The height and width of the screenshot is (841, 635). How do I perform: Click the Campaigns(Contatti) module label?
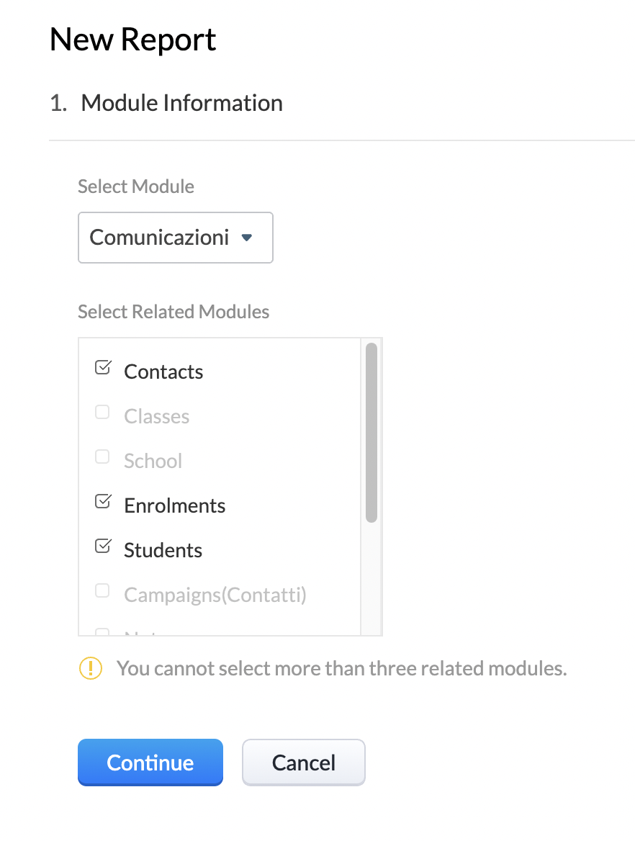(x=215, y=595)
